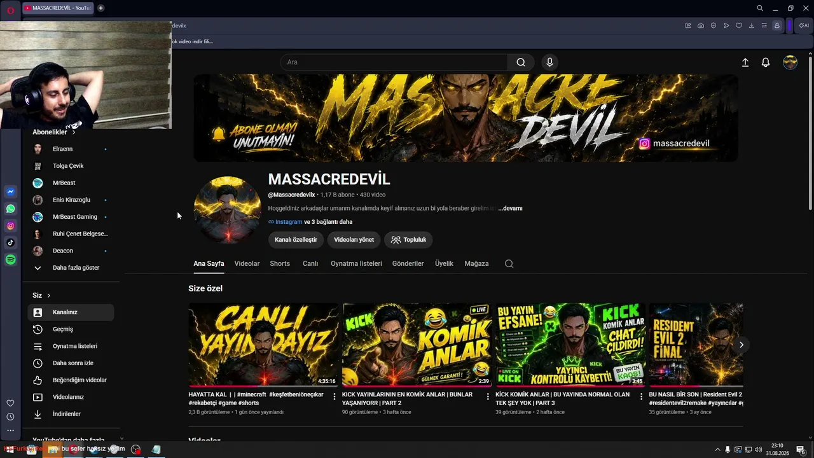Screen dimensions: 814x458
Task: Open the Resident Evil 2 Final thumbnail
Action: pyautogui.click(x=696, y=345)
